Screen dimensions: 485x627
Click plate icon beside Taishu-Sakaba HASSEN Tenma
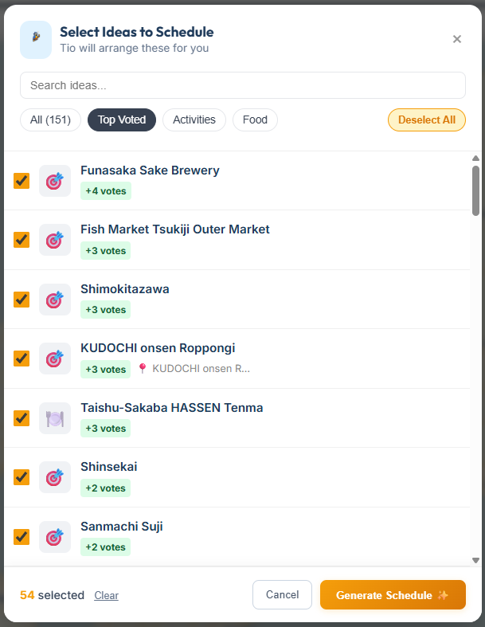pos(55,418)
